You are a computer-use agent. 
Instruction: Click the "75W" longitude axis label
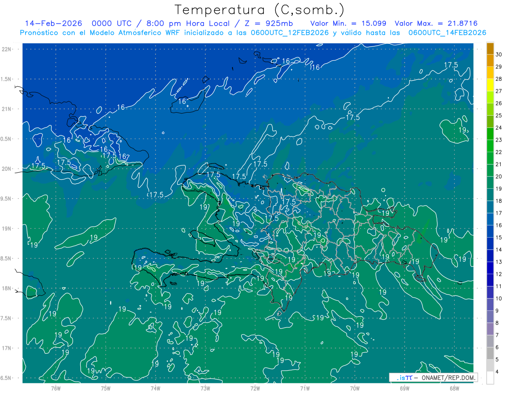tap(106, 388)
